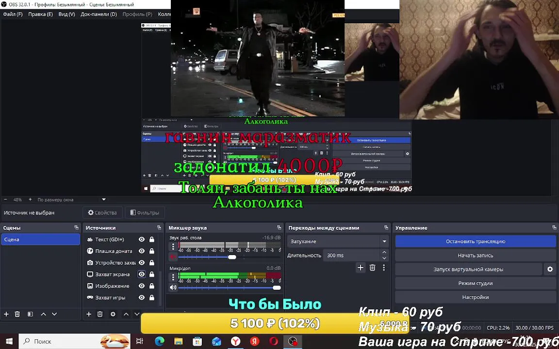Open source properties gear in the Источники toolbar
This screenshot has width=559, height=349.
[113, 314]
